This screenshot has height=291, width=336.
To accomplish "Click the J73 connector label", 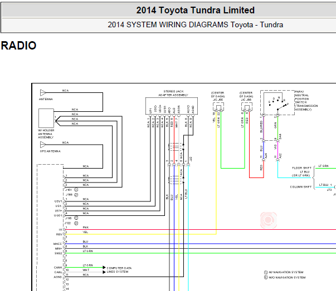I will coord(329,190).
